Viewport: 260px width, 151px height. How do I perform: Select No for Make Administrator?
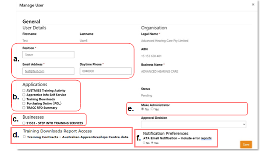pos(142,109)
